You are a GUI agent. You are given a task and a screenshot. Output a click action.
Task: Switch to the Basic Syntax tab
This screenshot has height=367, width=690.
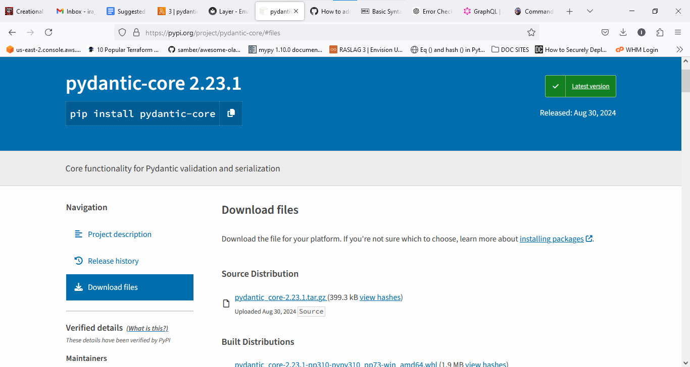pos(381,11)
